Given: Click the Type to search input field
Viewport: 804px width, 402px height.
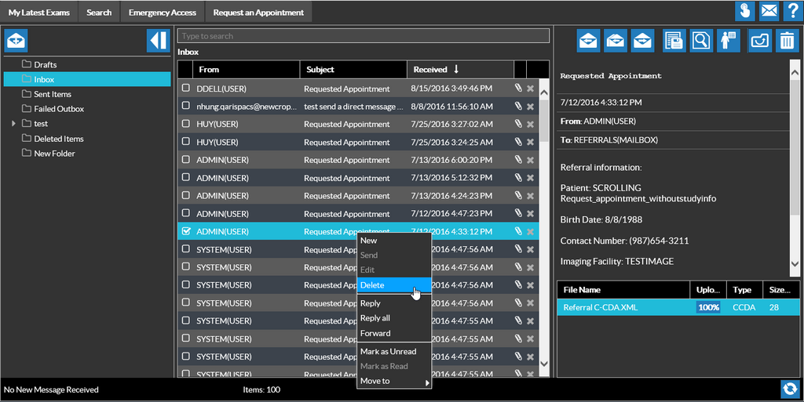Looking at the screenshot, I should point(363,36).
